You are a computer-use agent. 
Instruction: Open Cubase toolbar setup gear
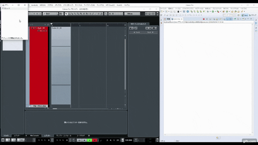click(157, 14)
